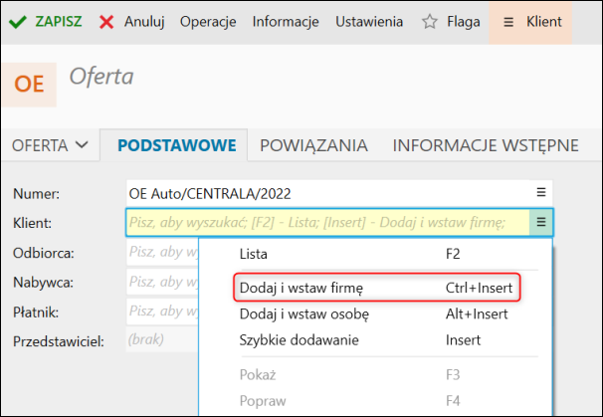Open the Informacje menu

pyautogui.click(x=286, y=22)
